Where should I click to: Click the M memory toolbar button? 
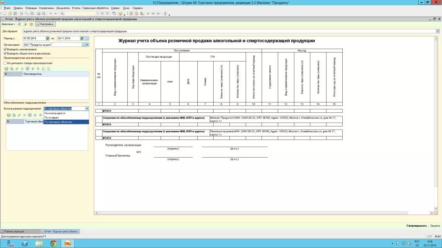pyautogui.click(x=148, y=13)
